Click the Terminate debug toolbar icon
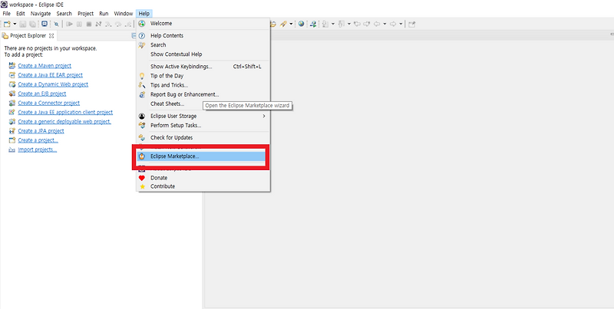 coord(89,24)
